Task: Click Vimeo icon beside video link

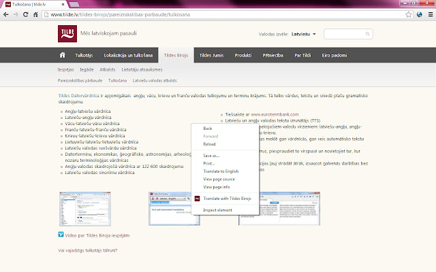Action: point(61,235)
